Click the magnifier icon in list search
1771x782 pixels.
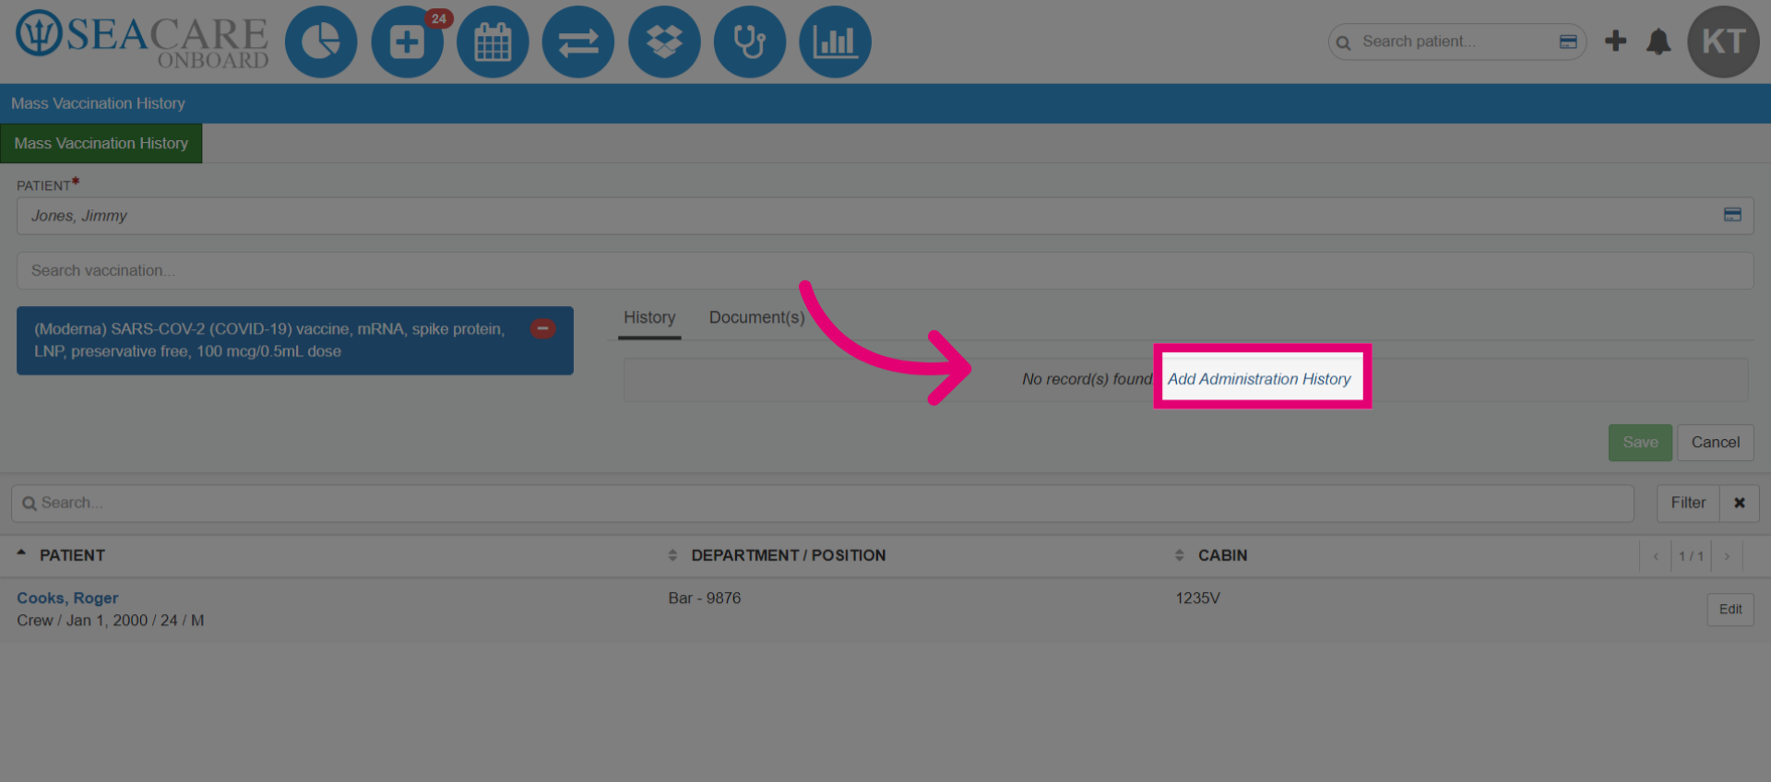click(x=30, y=504)
